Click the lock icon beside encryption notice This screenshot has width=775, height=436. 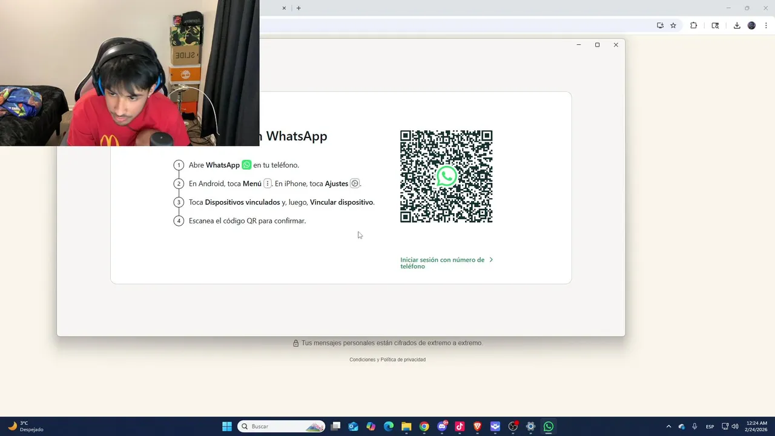(296, 343)
